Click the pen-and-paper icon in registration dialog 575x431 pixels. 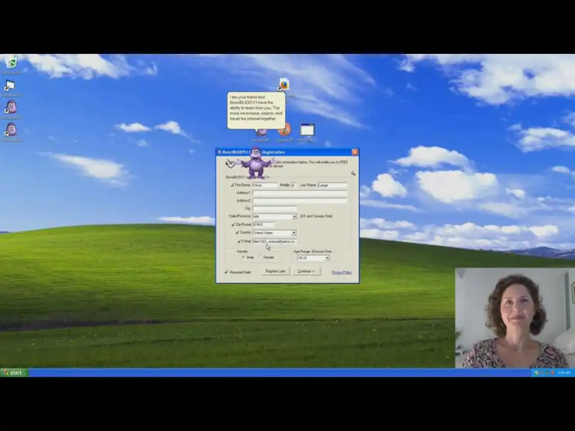[230, 163]
